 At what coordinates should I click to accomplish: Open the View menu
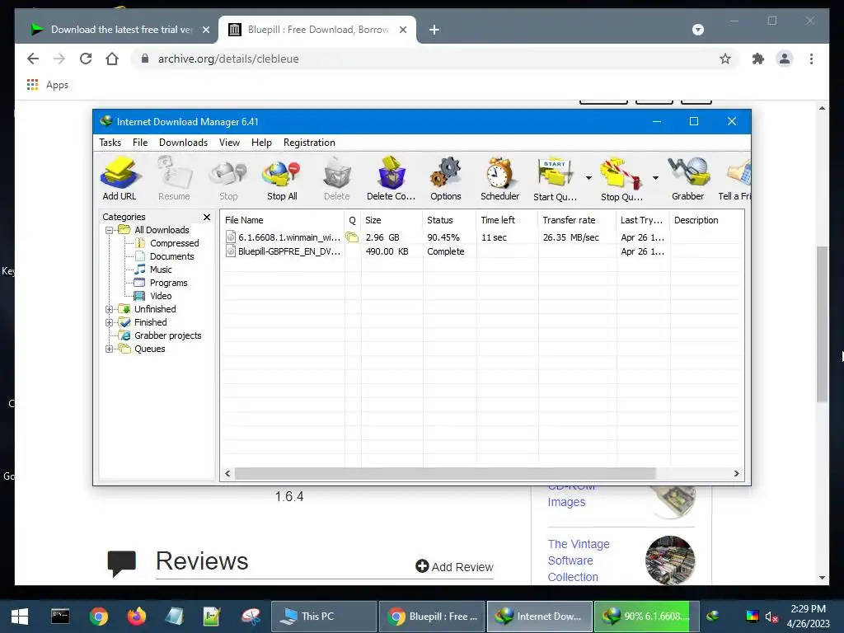click(x=229, y=143)
